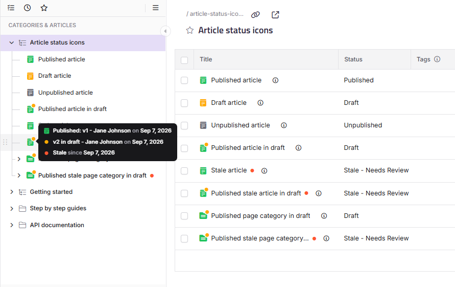
Task: Expand Published stale page category in draft
Action: [x=19, y=175]
